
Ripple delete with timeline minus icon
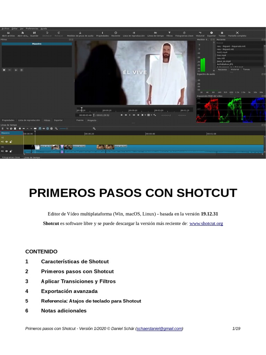pyautogui.click(x=24, y=129)
